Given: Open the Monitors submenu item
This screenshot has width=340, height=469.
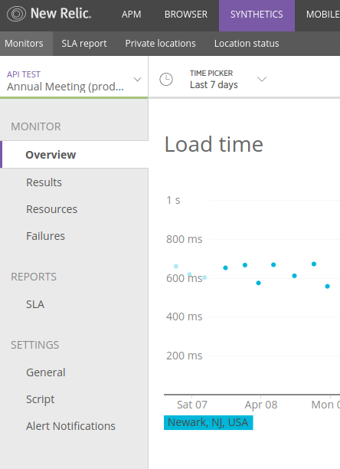Looking at the screenshot, I should [24, 44].
